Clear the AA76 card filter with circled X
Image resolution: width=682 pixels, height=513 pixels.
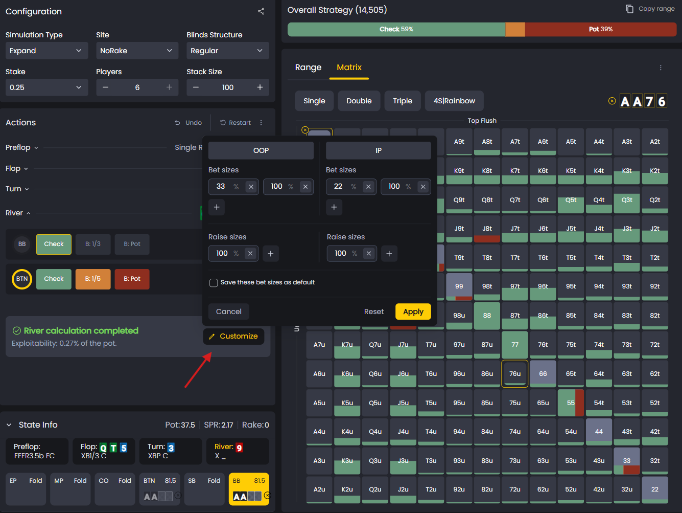[x=612, y=101]
